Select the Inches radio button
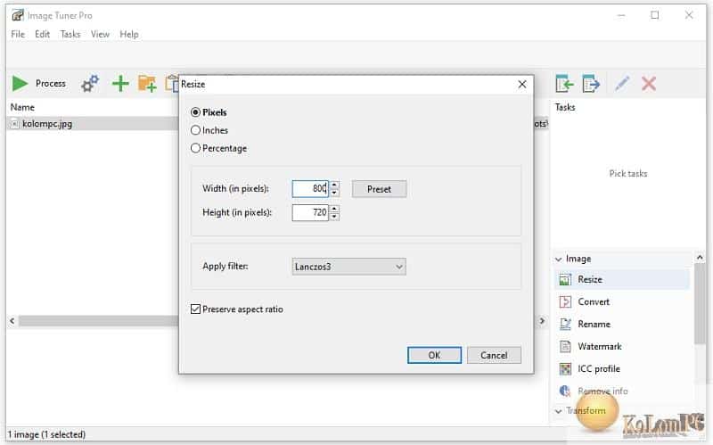 pyautogui.click(x=195, y=130)
